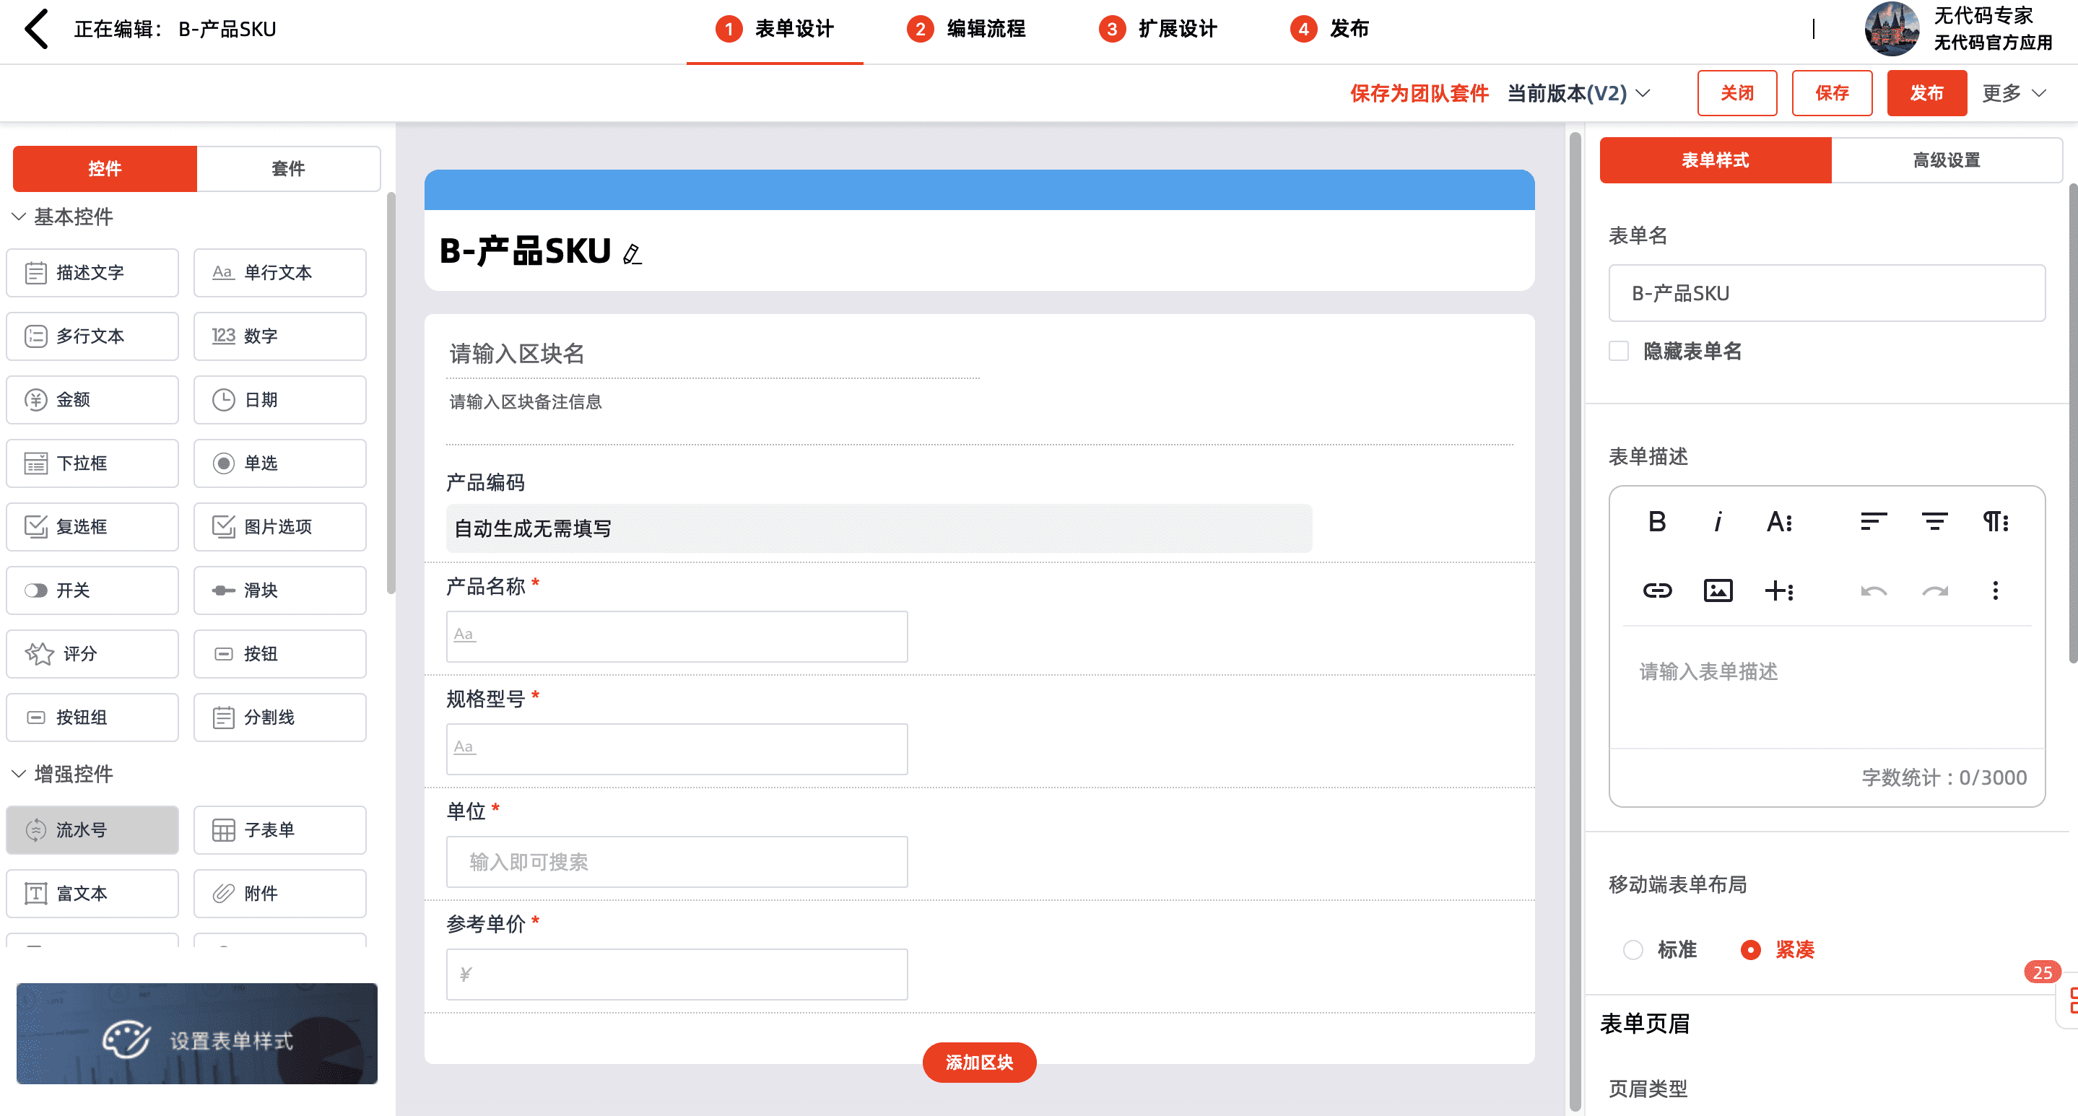Click the undo arrow in editor
Screen dimensions: 2078x1116
(x=1873, y=590)
